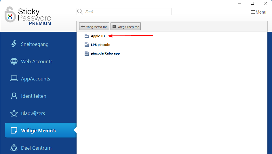272x154 pixels.
Task: Open Identiteiten using the person icon
Action: click(14, 96)
